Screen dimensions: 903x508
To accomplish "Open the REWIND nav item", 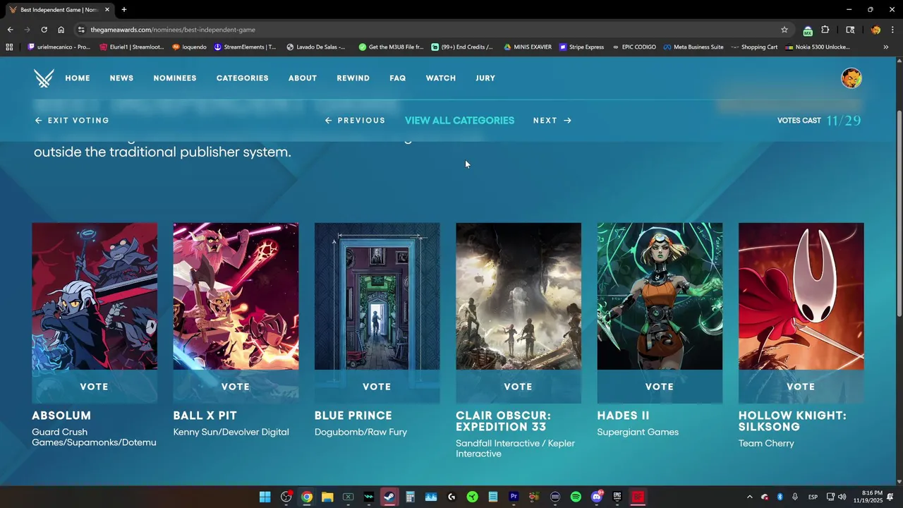I will click(353, 78).
